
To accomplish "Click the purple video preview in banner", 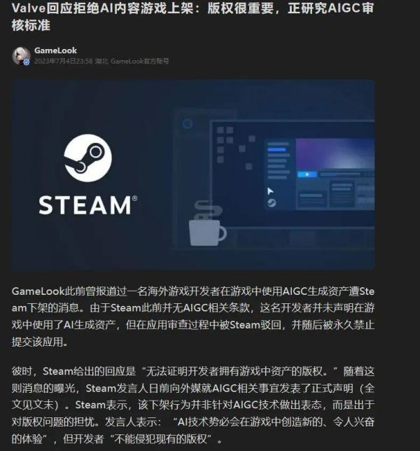I will coord(335,153).
